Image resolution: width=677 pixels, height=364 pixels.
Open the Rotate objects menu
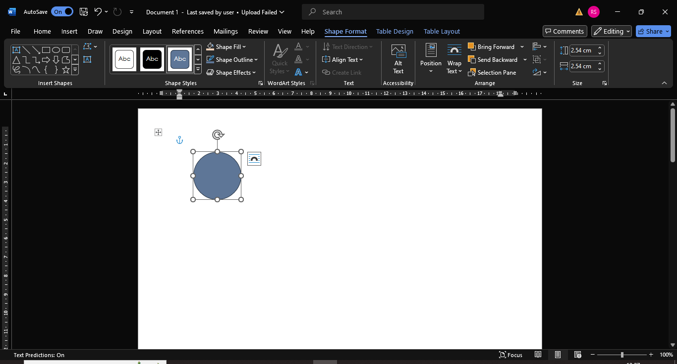click(x=540, y=72)
